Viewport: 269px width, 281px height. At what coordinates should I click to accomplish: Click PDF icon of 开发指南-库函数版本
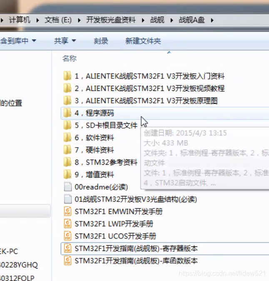tap(68, 261)
